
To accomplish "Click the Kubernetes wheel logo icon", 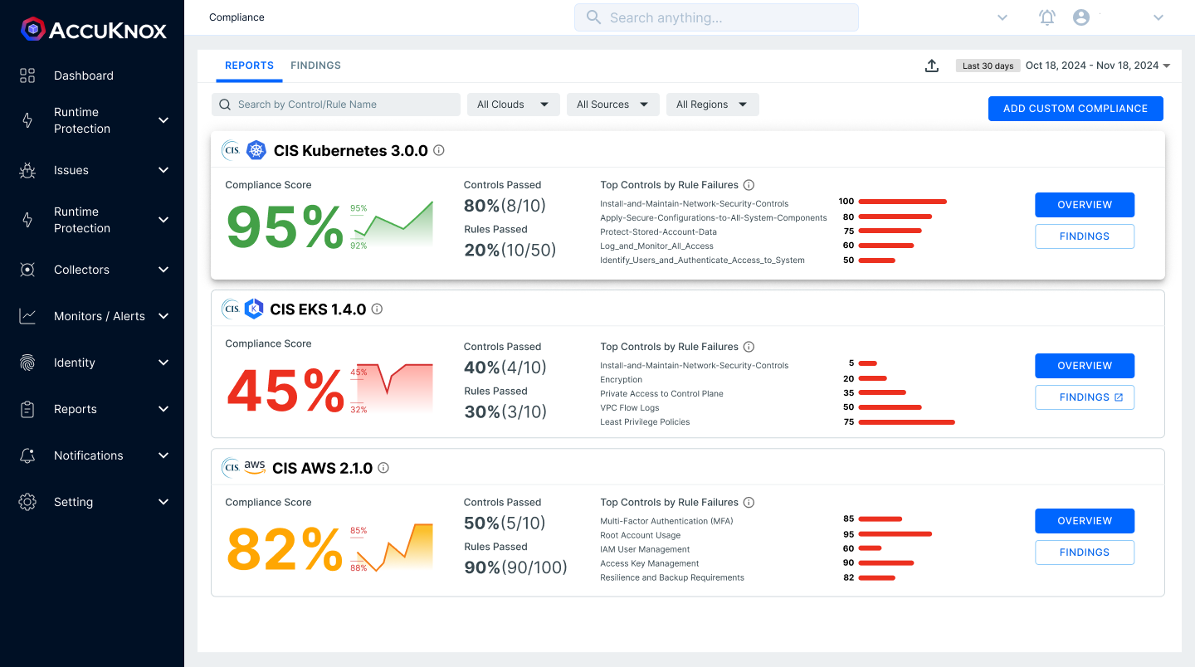I will (x=256, y=150).
